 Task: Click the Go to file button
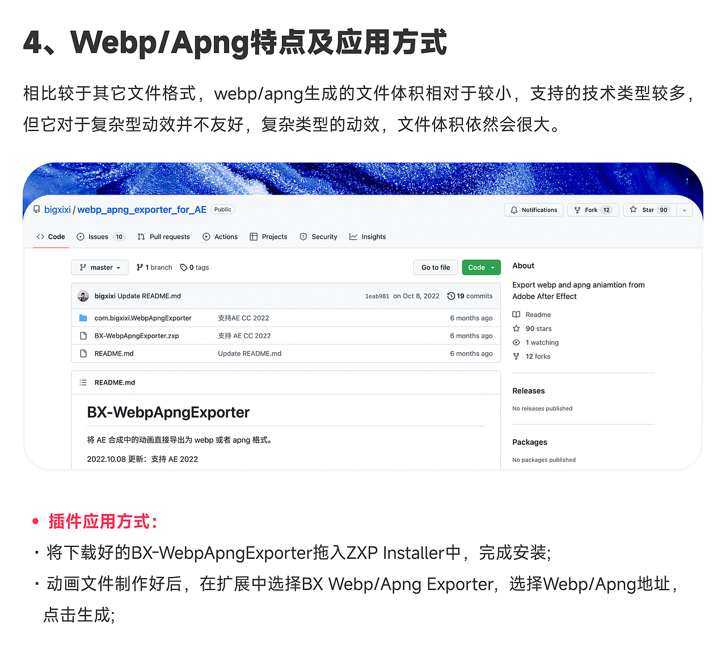[x=436, y=267]
